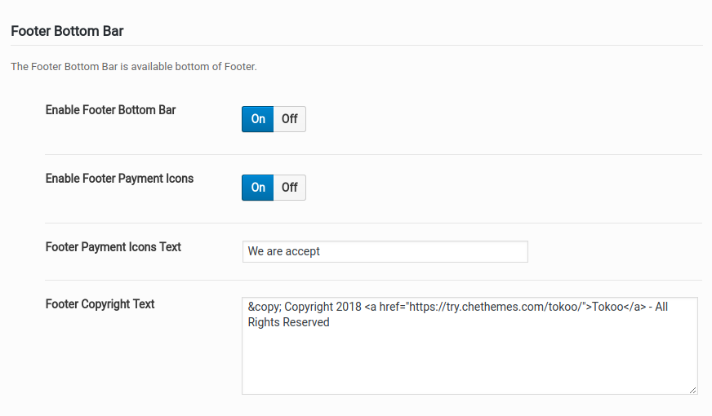This screenshot has width=712, height=416.
Task: Switch Enable Footer Bottom Bar to On
Action: point(257,119)
